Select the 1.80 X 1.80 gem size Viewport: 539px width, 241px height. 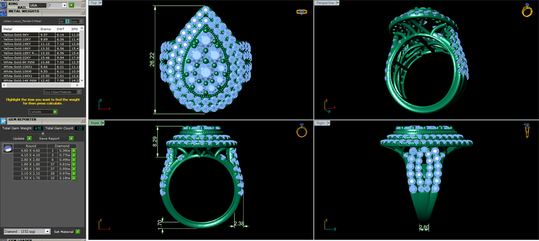point(30,164)
